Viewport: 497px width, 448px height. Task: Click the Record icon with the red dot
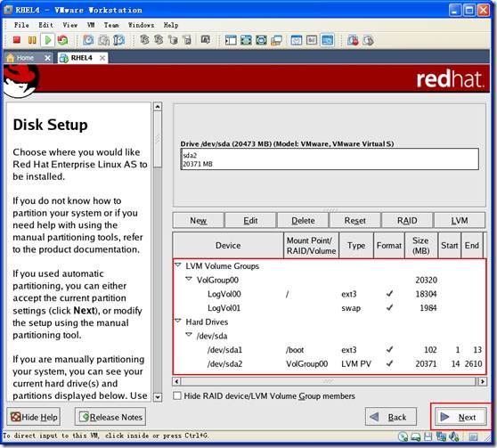click(353, 40)
